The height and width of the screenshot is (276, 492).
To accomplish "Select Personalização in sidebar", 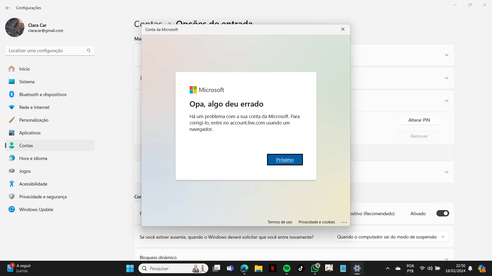I will 34,120.
